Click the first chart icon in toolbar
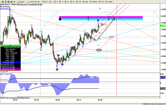The width and height of the screenshot is (166, 105). click(x=3, y=2)
